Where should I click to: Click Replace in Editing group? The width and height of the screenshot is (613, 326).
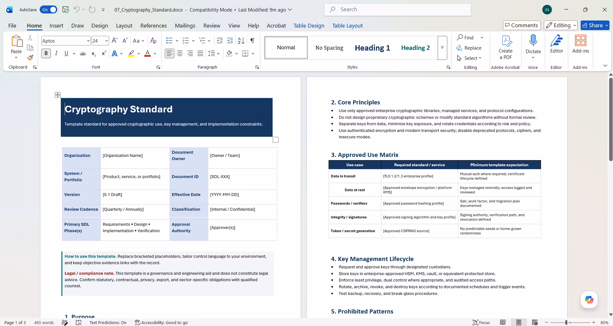469,48
